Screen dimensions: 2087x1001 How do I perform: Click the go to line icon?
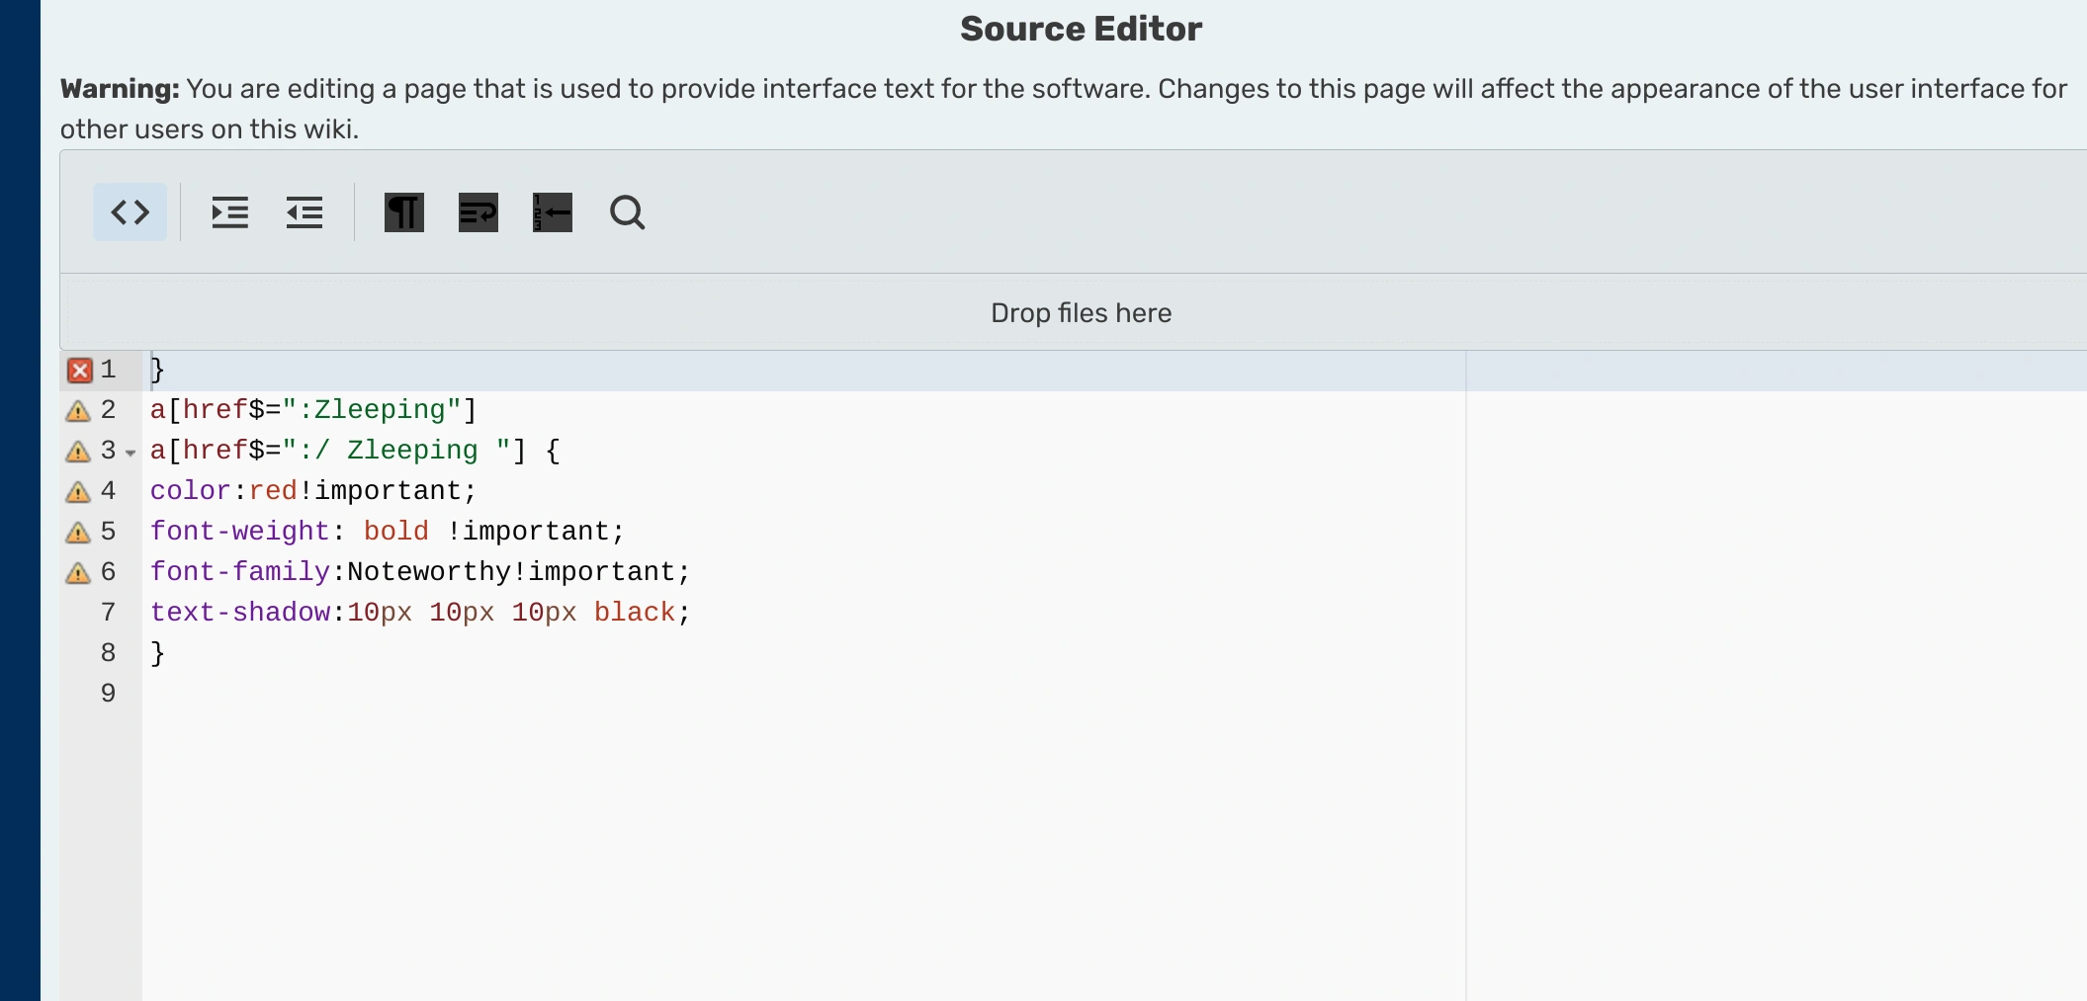click(x=552, y=212)
